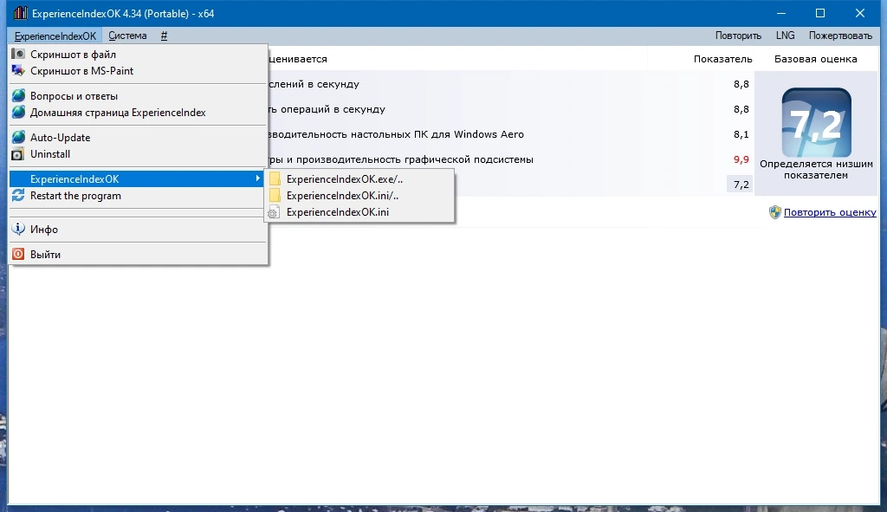Click the globe icon beside Вопросы и ответы
Image resolution: width=887 pixels, height=512 pixels.
[18, 95]
